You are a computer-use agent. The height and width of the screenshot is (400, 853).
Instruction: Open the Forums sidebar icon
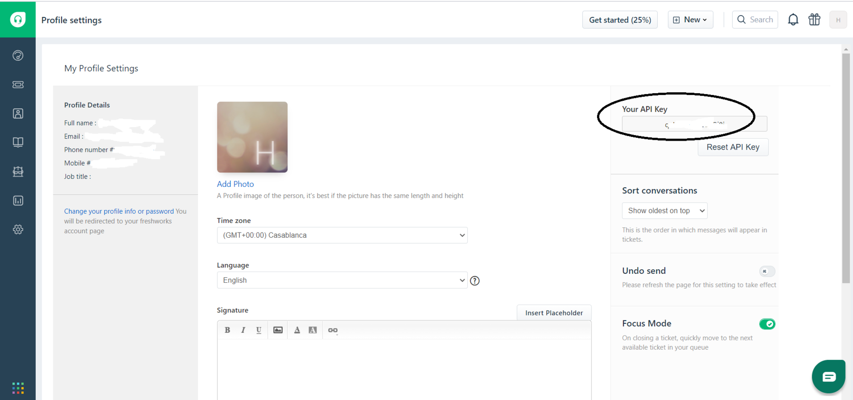point(18,171)
